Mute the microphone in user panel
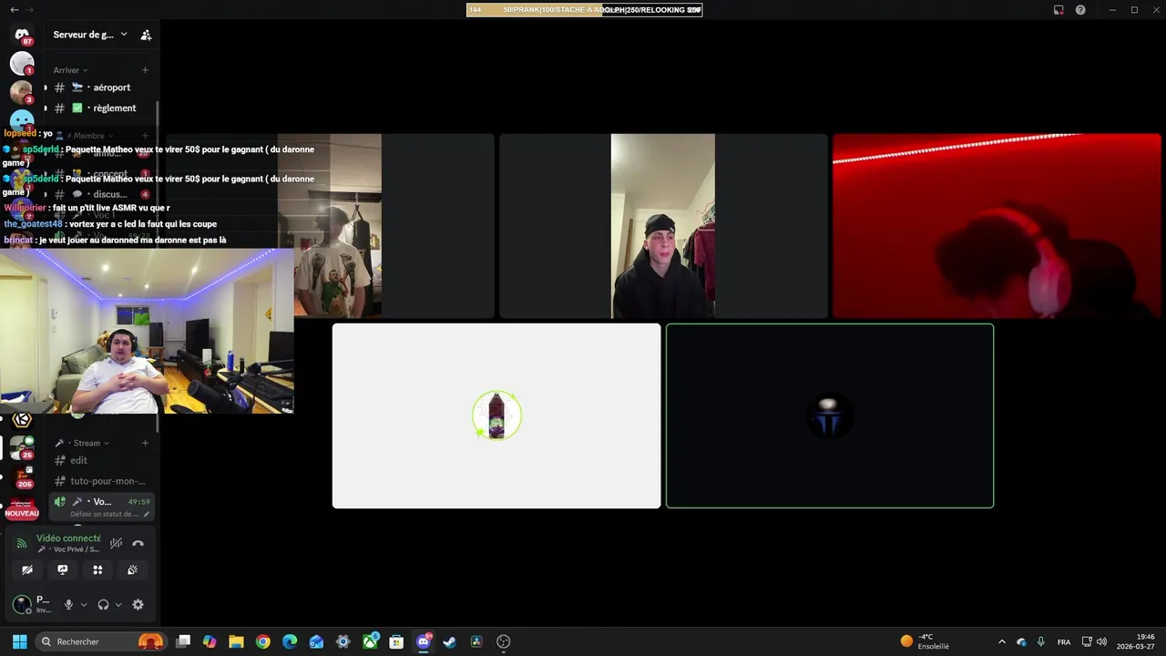 click(68, 604)
